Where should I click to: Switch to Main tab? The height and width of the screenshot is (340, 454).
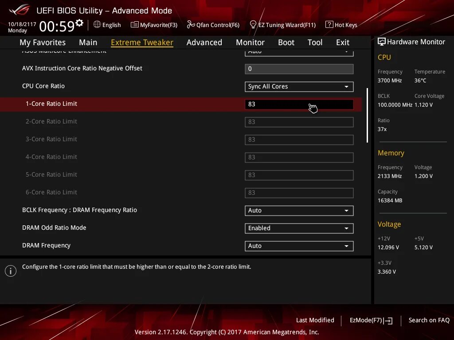(x=88, y=42)
